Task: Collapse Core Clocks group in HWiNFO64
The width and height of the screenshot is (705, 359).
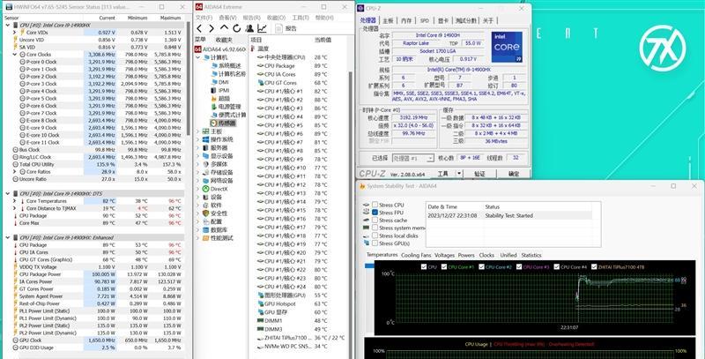Action: coord(15,55)
